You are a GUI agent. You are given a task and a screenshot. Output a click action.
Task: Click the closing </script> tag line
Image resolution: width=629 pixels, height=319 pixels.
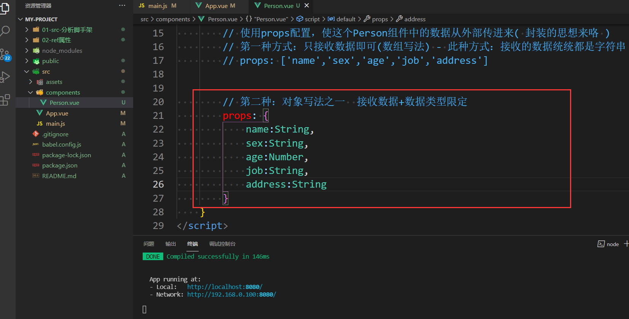click(x=202, y=226)
